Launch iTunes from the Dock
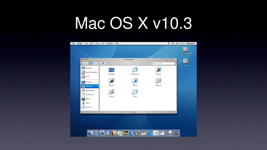Viewport: 267px width, 150px height. (x=120, y=133)
